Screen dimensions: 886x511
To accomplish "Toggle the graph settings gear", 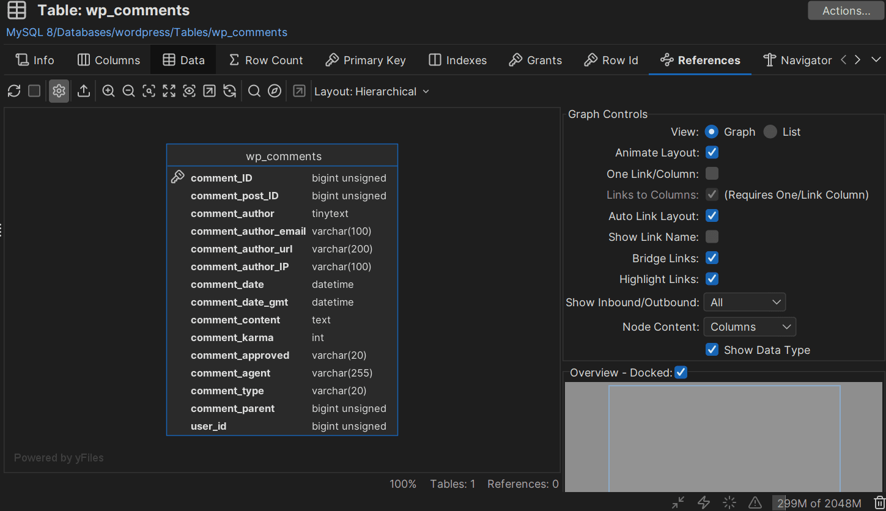I will point(59,90).
